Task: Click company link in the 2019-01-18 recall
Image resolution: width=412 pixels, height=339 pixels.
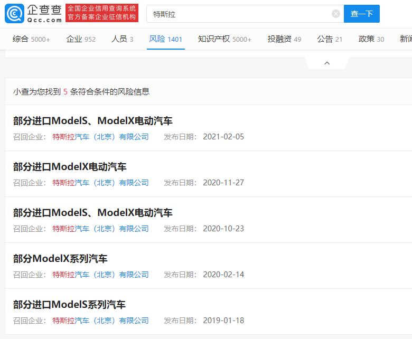Action: click(100, 321)
